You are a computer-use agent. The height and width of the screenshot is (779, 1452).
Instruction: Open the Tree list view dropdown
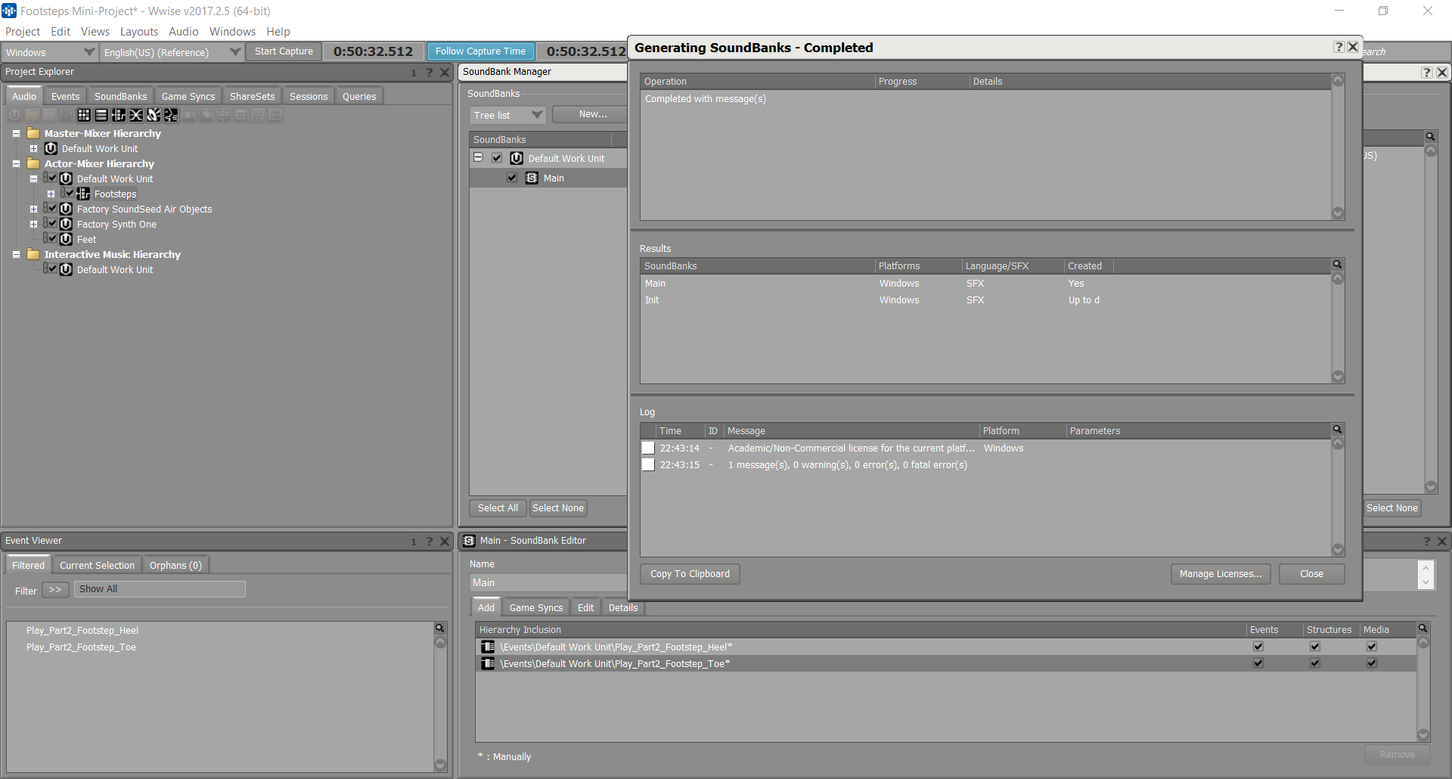(x=507, y=115)
